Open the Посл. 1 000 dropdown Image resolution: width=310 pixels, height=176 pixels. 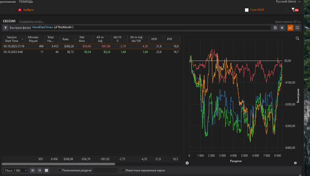15,170
